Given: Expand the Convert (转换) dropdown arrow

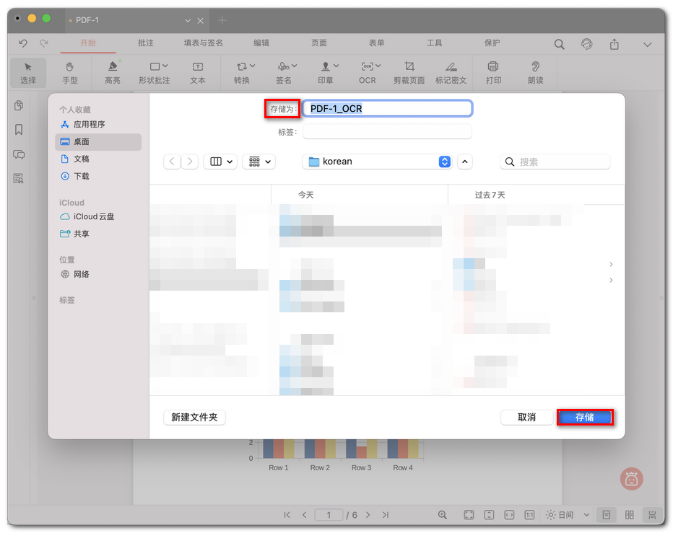Looking at the screenshot, I should point(253,65).
